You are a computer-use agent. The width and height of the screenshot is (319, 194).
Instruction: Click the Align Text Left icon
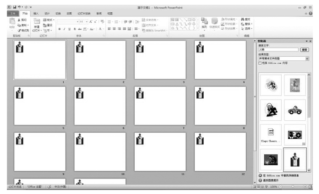point(109,29)
